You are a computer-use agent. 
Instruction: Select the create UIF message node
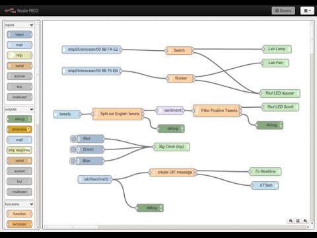tap(172, 173)
